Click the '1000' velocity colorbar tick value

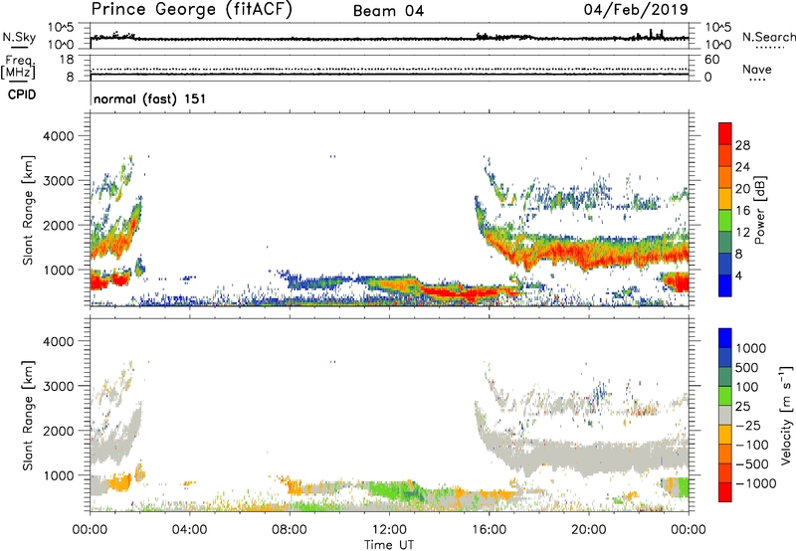tap(751, 348)
